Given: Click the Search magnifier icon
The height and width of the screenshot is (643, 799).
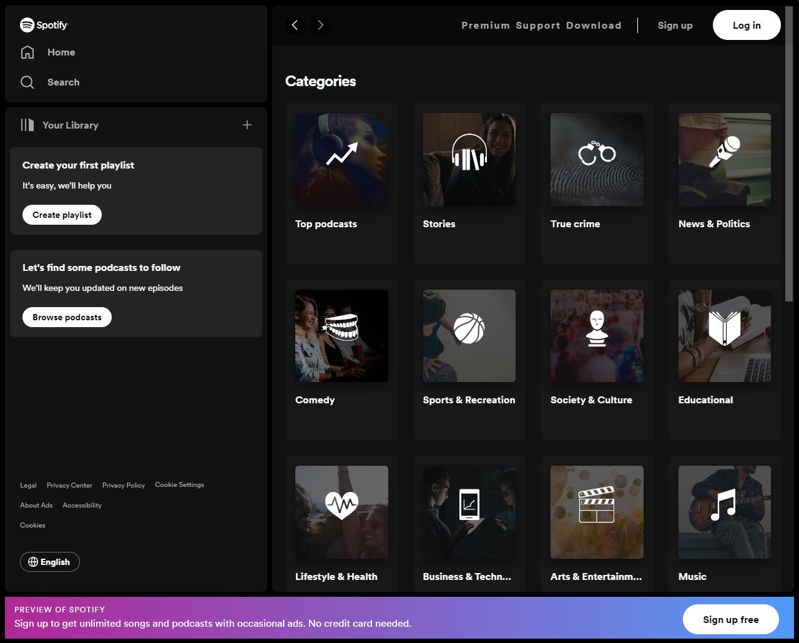Looking at the screenshot, I should point(27,82).
